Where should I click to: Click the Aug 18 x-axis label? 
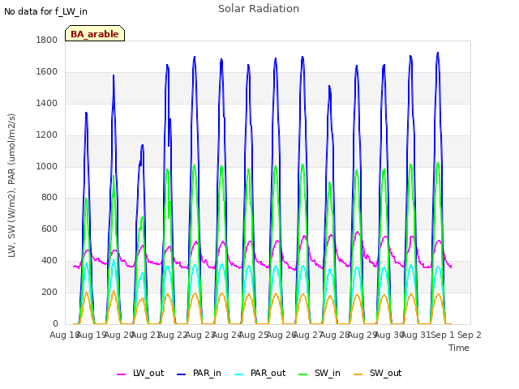[x=64, y=335]
